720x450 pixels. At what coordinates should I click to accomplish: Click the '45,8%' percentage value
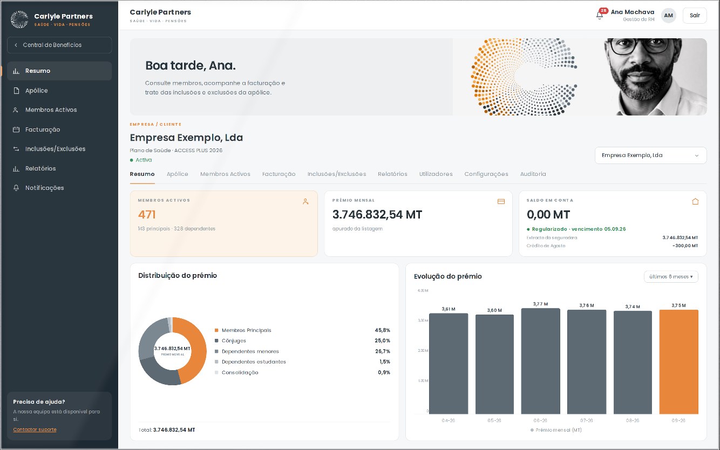click(x=382, y=330)
